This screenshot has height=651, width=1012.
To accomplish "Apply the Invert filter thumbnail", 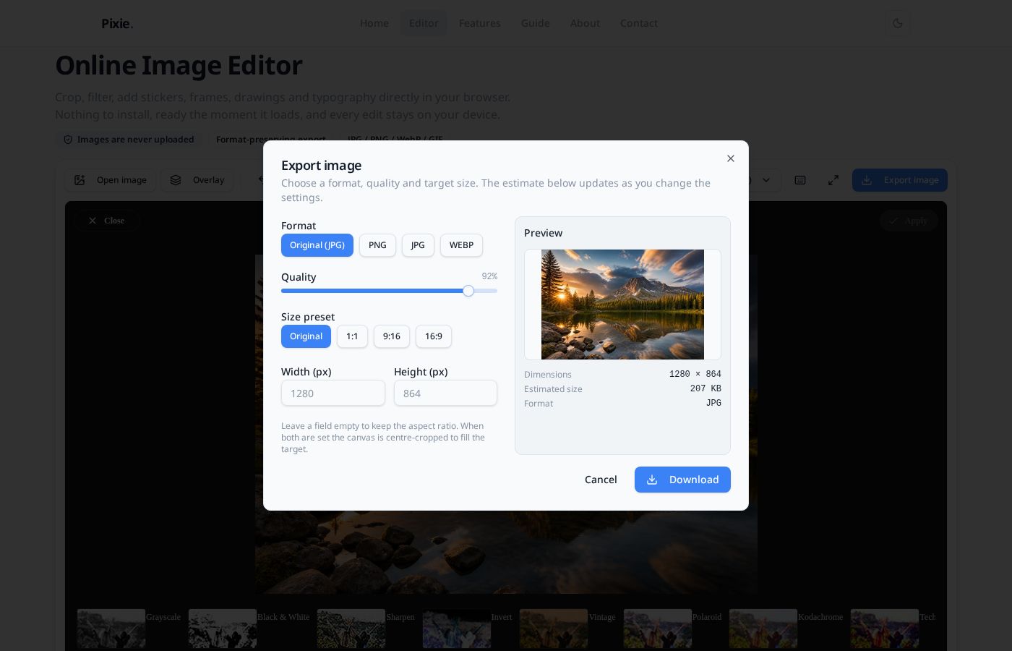I will pos(457,629).
